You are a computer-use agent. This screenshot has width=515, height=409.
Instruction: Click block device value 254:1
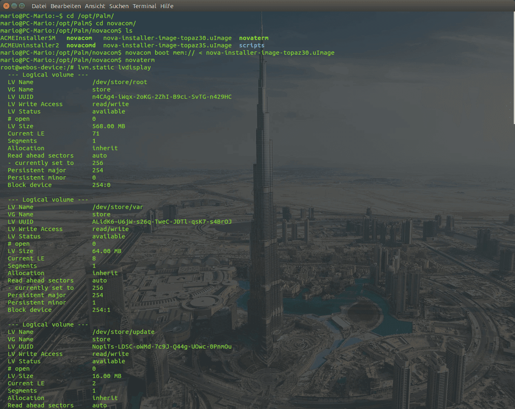[101, 310]
